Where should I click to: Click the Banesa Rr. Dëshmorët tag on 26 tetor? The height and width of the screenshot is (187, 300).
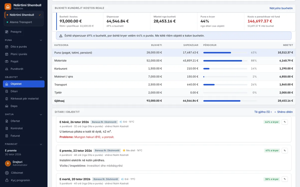click(104, 122)
